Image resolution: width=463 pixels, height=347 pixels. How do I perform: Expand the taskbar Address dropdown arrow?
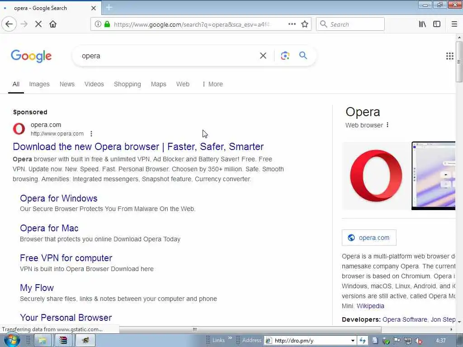[x=353, y=341]
